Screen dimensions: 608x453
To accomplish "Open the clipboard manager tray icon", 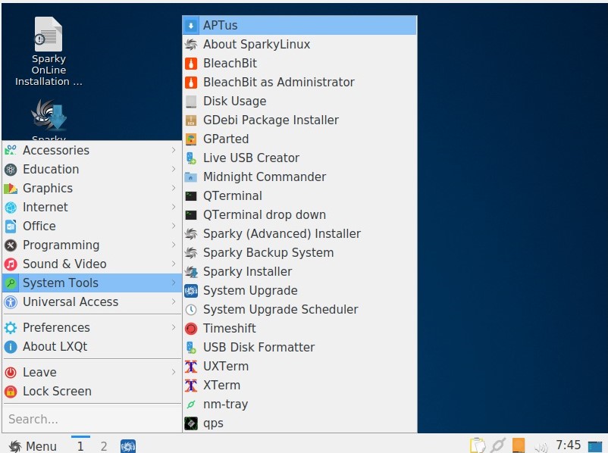I will pyautogui.click(x=478, y=445).
